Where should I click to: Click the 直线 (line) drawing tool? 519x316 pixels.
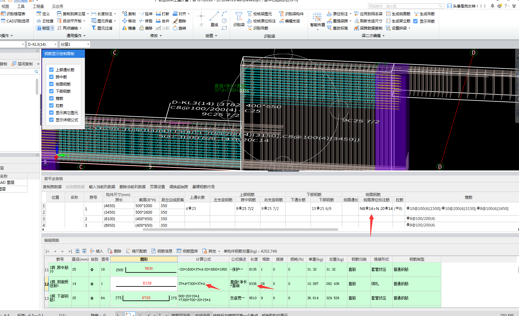[x=214, y=19]
